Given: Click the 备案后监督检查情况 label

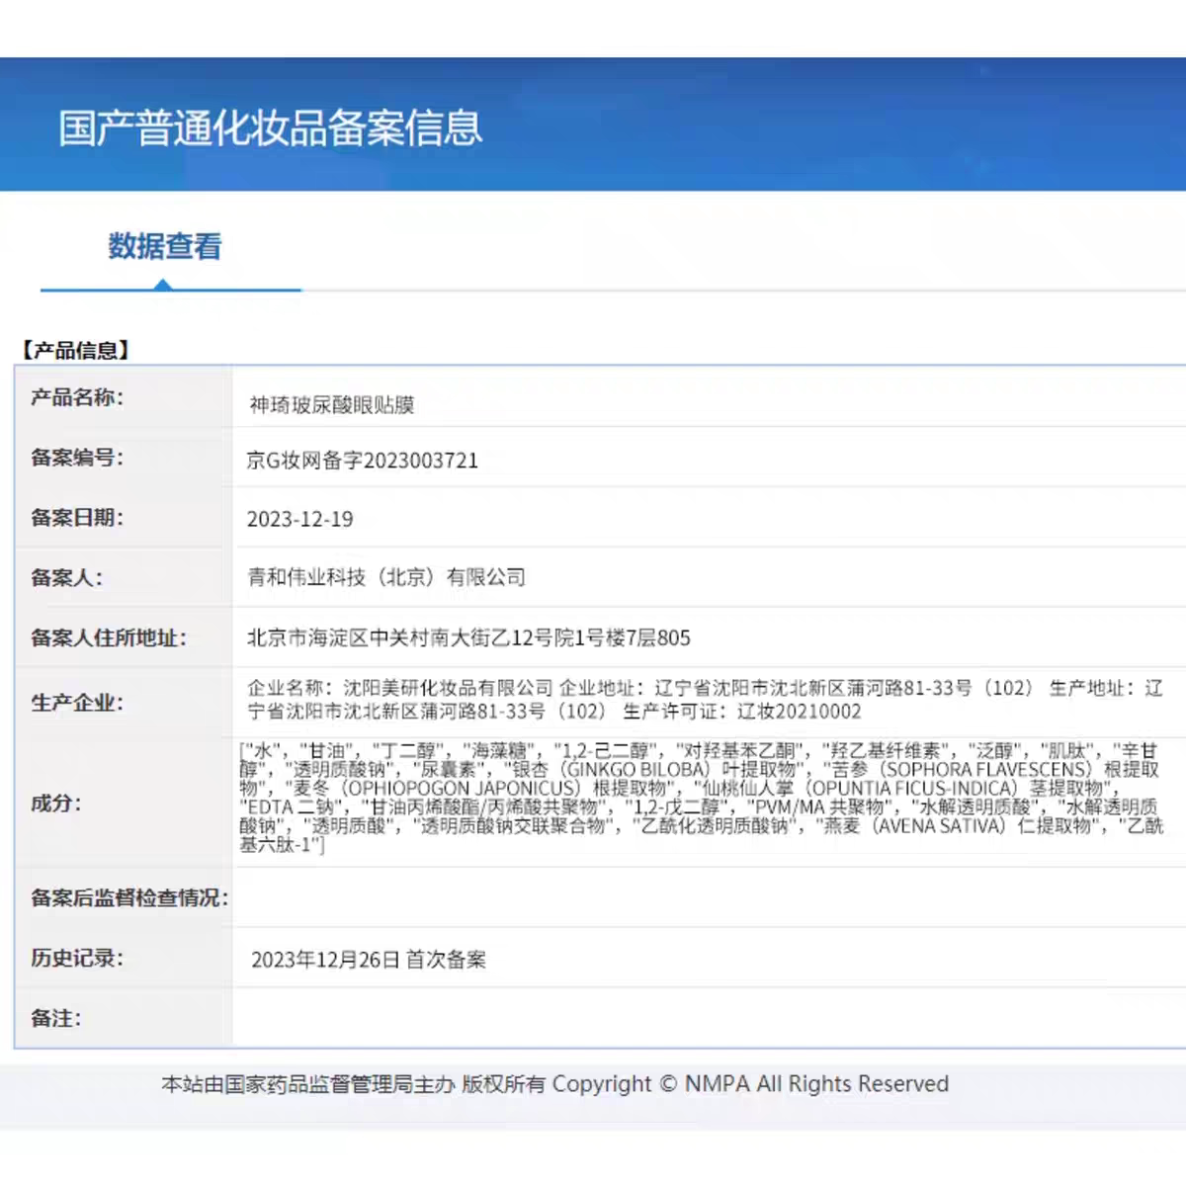Looking at the screenshot, I should (x=129, y=898).
